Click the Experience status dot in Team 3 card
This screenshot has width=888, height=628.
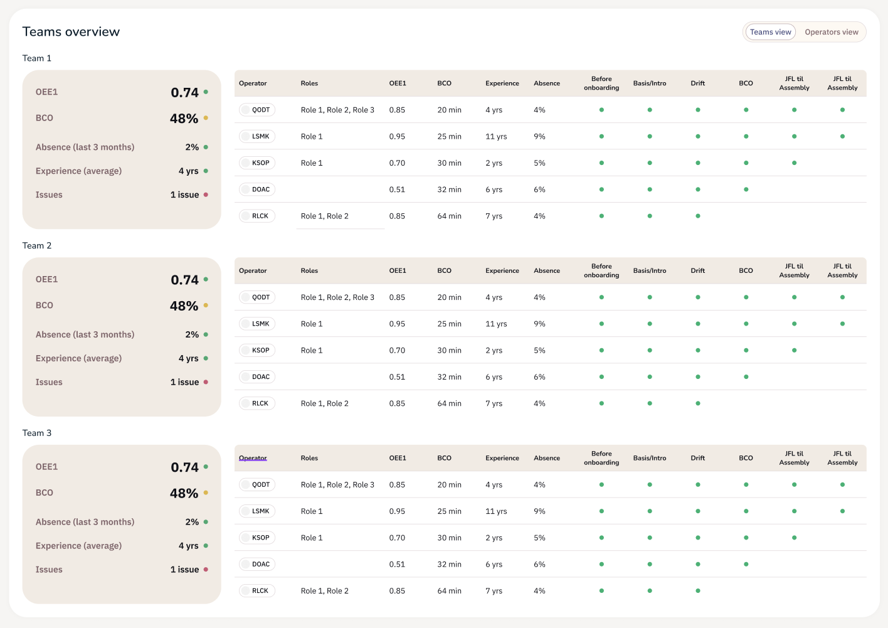206,546
